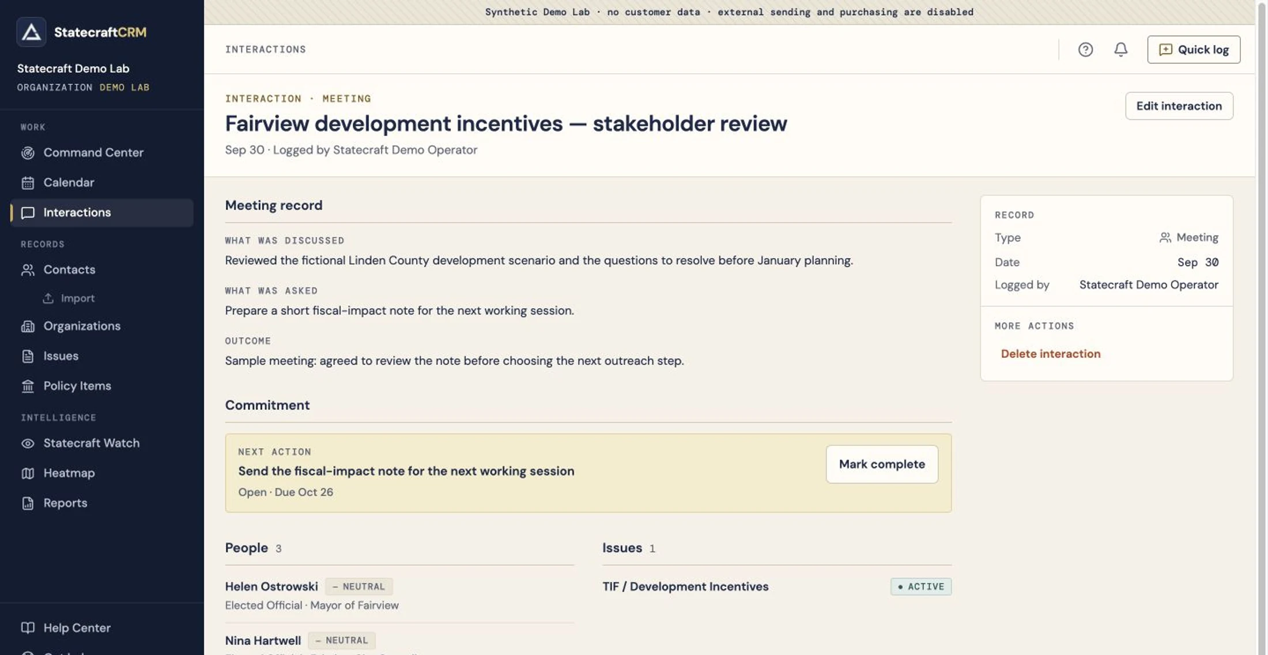Open the TIF / Development Incentives issue
Viewport: 1268px width, 655px height.
tap(685, 586)
